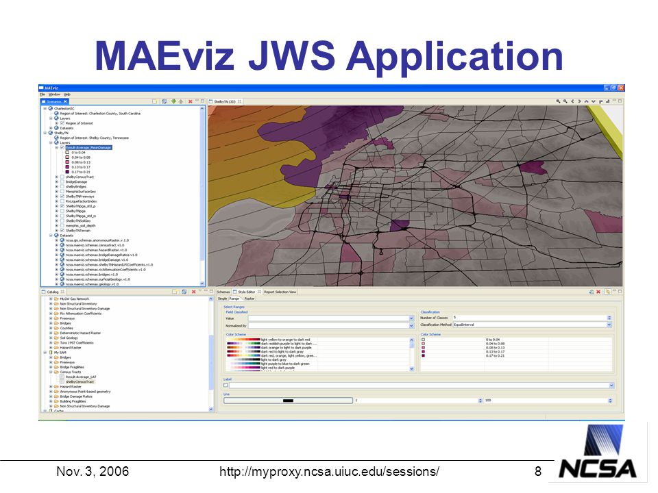Select the shelbyCensusTract item in Catalog
The image size is (658, 493).
click(x=80, y=382)
